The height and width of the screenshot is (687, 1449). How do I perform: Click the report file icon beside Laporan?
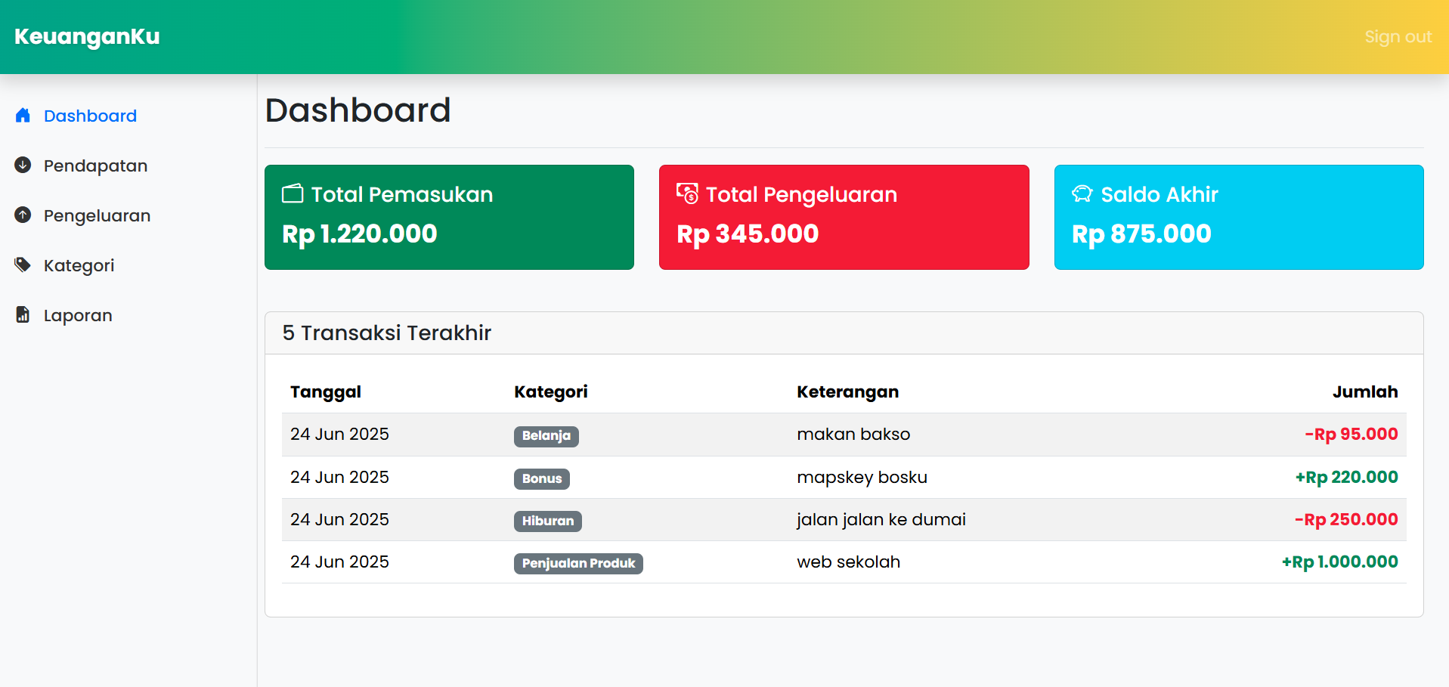click(x=23, y=314)
